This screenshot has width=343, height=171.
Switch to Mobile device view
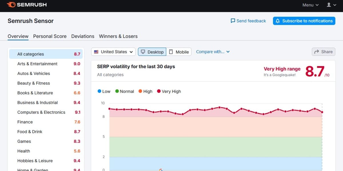[179, 52]
